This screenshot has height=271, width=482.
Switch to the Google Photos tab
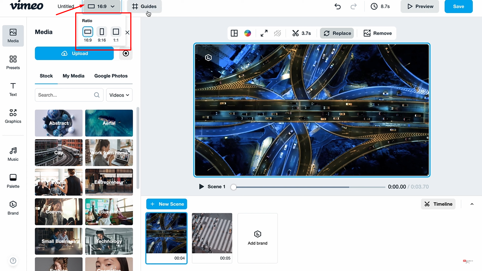111,76
